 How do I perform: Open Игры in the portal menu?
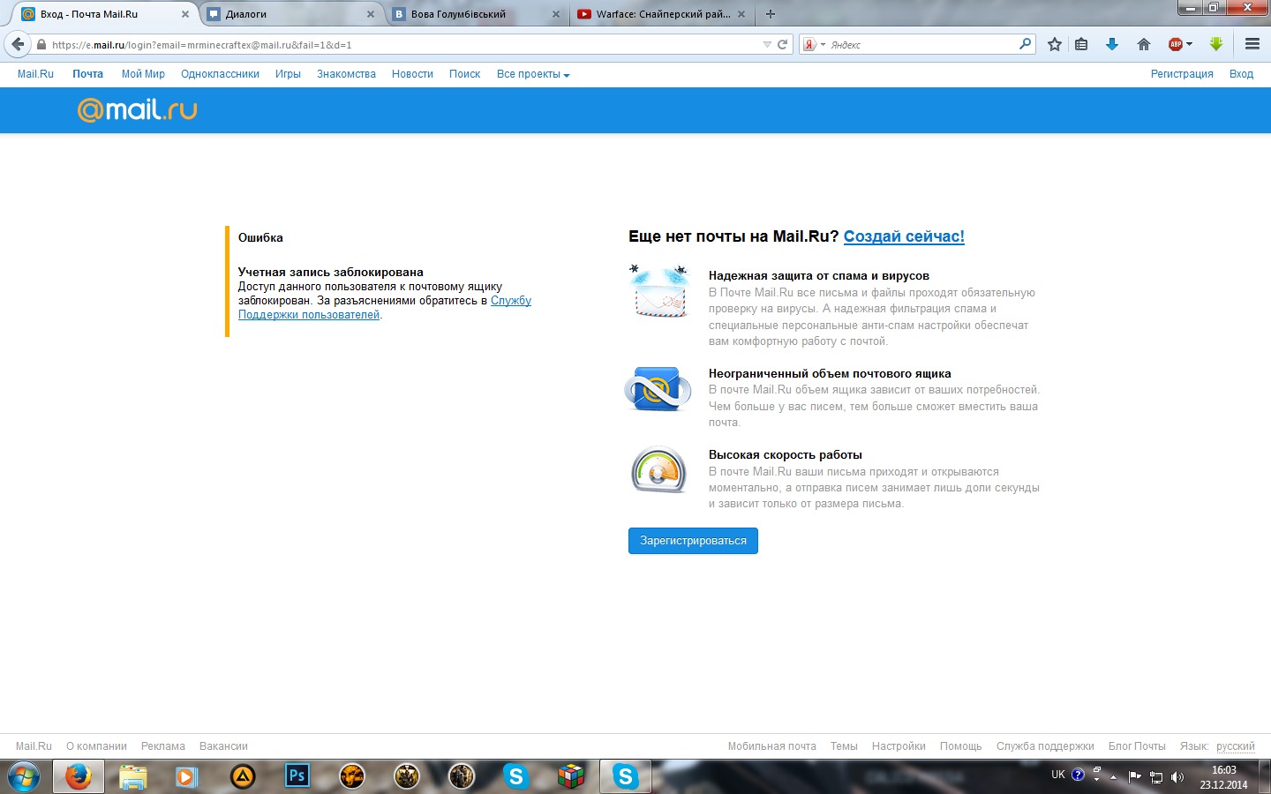click(288, 74)
